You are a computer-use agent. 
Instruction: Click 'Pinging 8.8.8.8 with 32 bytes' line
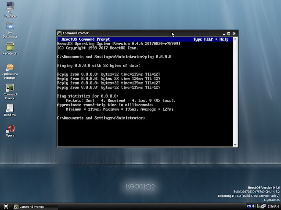click(x=99, y=66)
